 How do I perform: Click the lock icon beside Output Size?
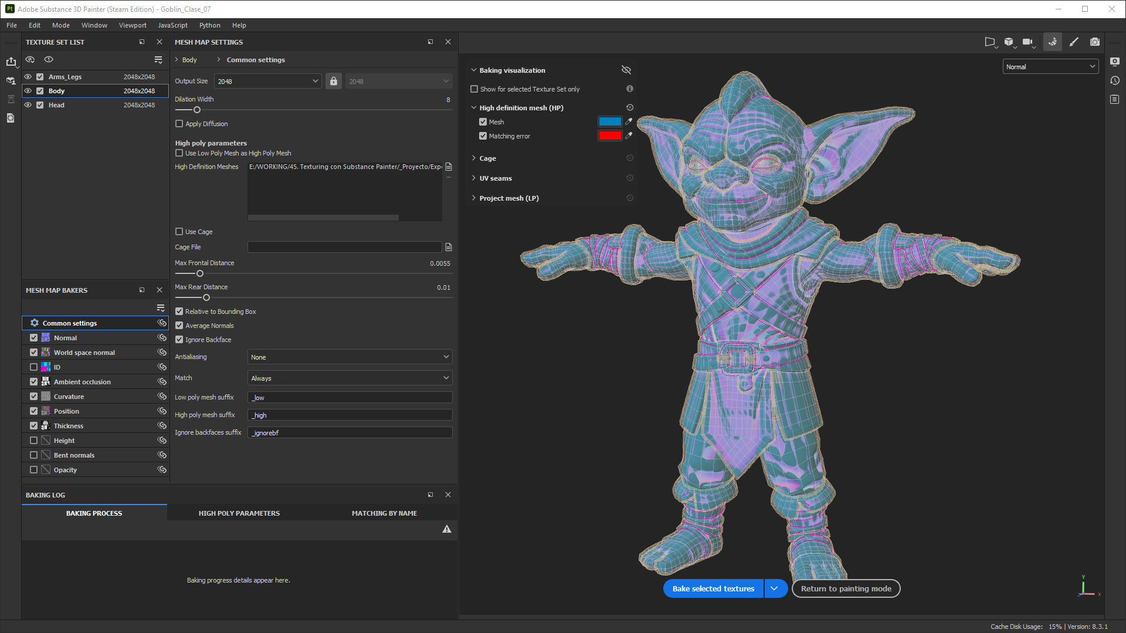coord(334,82)
